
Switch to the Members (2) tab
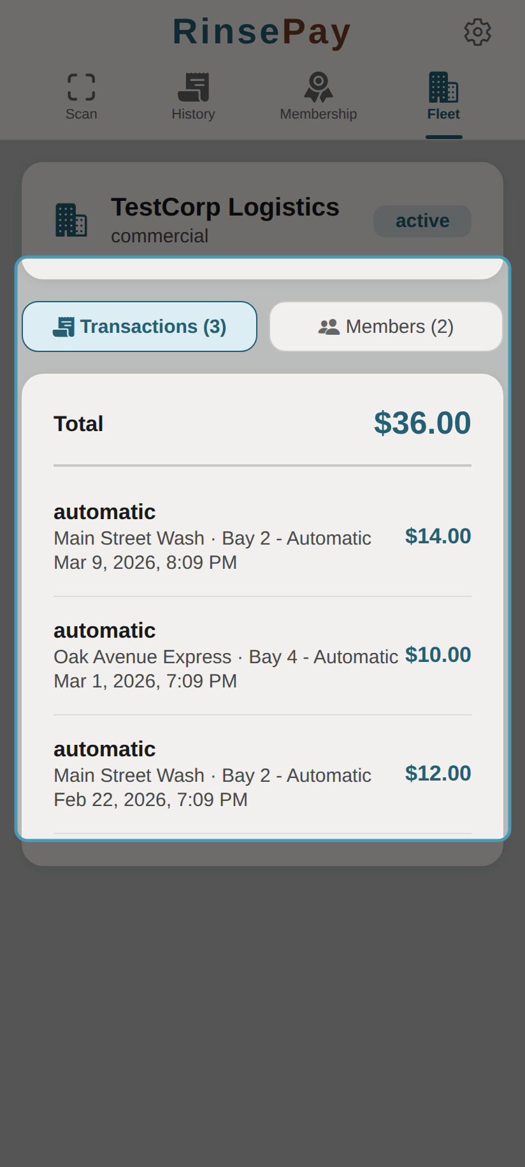[385, 326]
